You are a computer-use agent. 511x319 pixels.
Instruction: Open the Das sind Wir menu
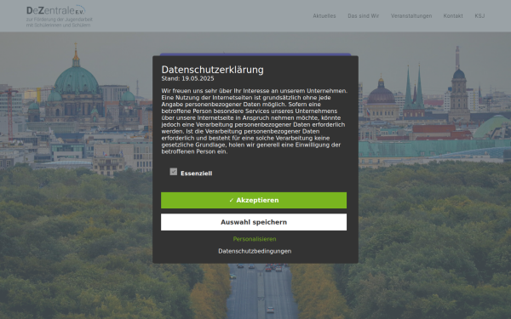tap(363, 16)
